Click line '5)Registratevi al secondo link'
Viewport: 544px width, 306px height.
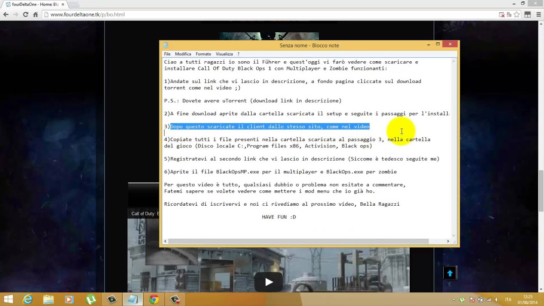(x=302, y=159)
